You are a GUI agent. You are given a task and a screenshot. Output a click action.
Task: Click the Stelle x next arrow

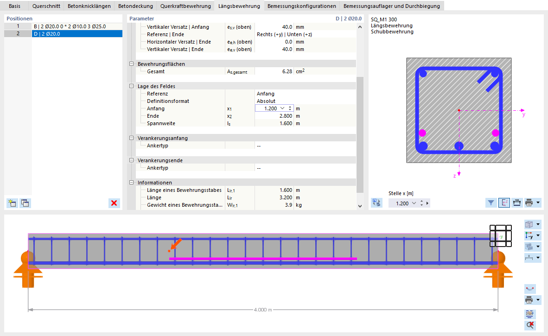click(x=427, y=203)
